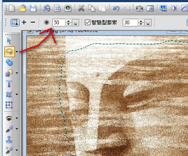Viewport: 188px width, 156px height.
Task: Select the Text tool
Action: (x=9, y=84)
